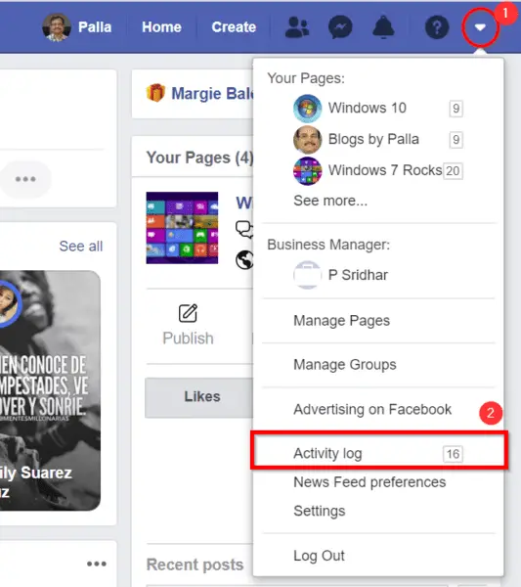Screen dimensions: 521x587
Task: Open the notifications bell icon
Action: [x=383, y=27]
